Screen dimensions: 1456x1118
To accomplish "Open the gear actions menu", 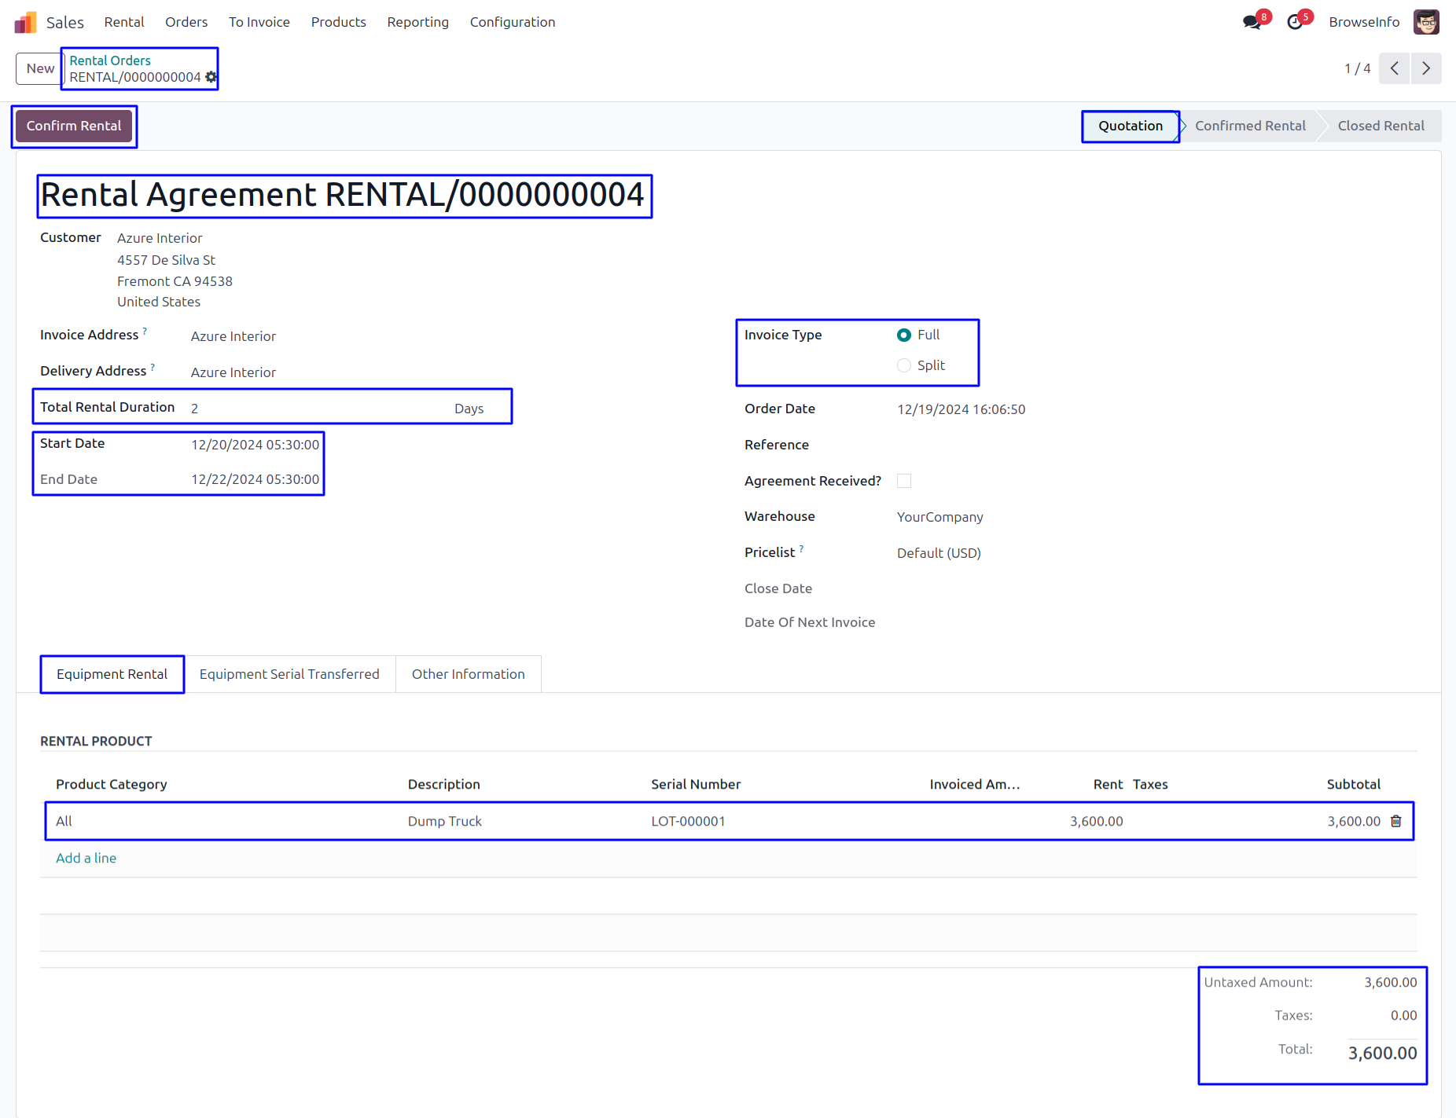I will click(x=211, y=77).
